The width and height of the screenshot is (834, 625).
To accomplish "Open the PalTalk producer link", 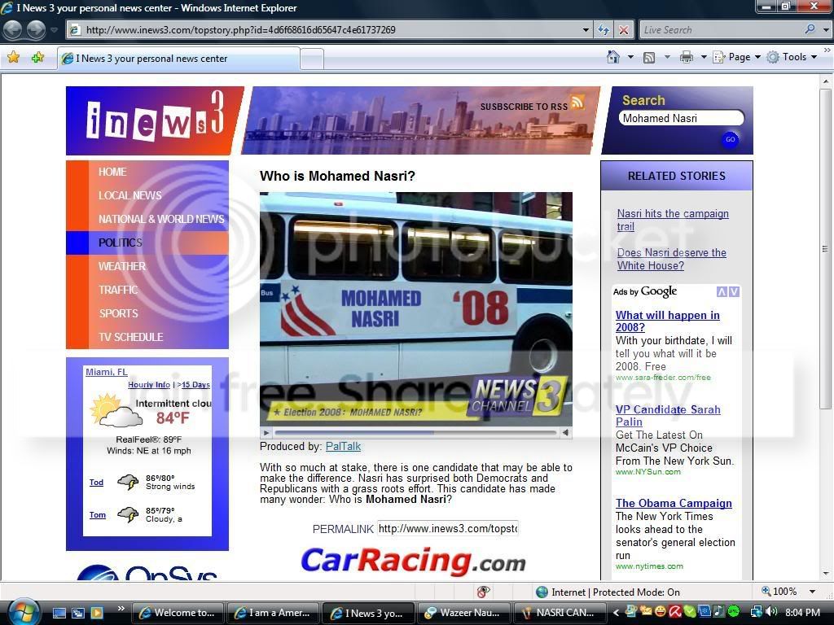I will pyautogui.click(x=343, y=447).
